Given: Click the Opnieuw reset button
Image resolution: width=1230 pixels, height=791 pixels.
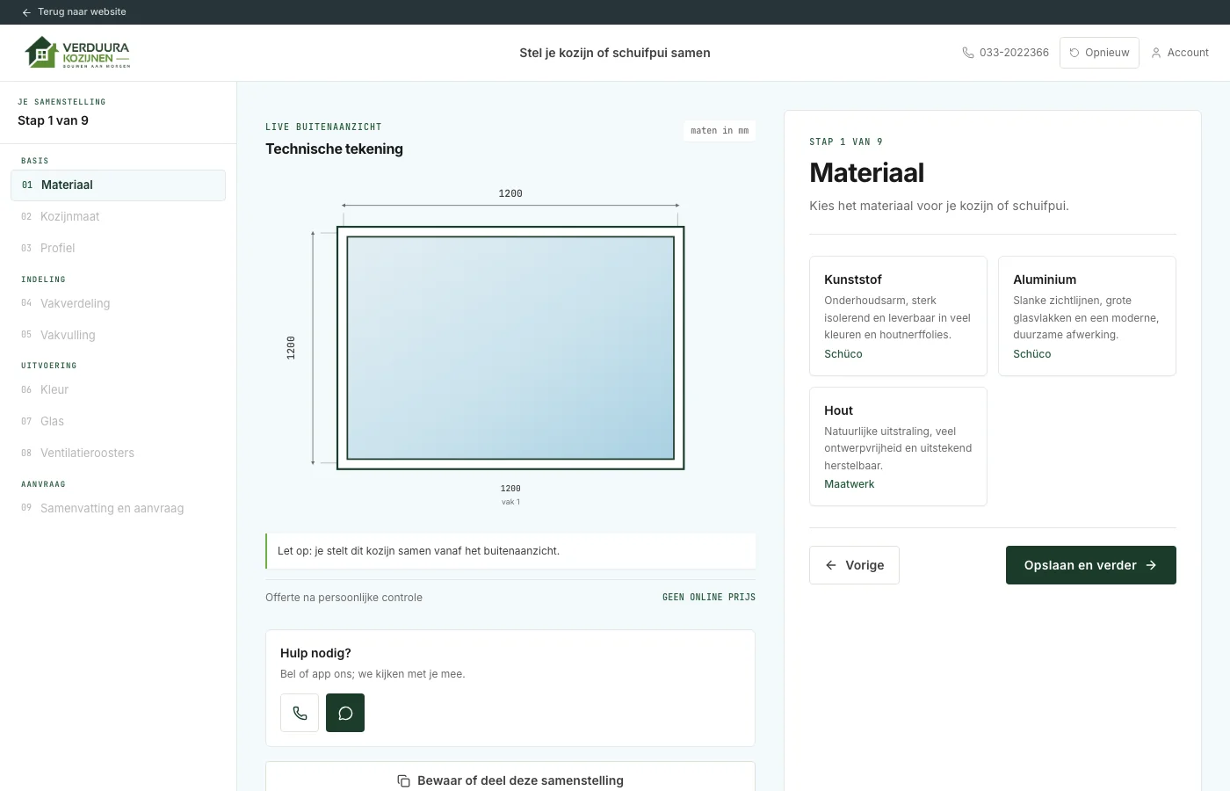Looking at the screenshot, I should point(1099,53).
